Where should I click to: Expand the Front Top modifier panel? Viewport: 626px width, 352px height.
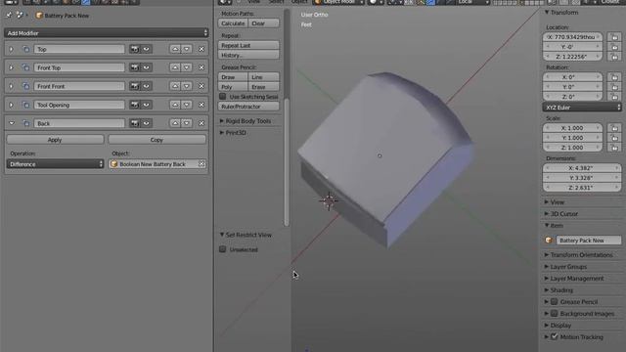click(x=11, y=67)
